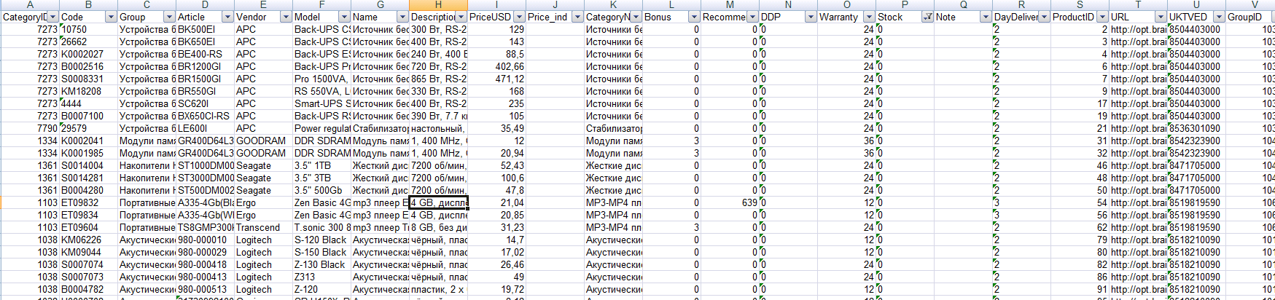Select the price cell 35,49
The image size is (1275, 300).
[496, 128]
